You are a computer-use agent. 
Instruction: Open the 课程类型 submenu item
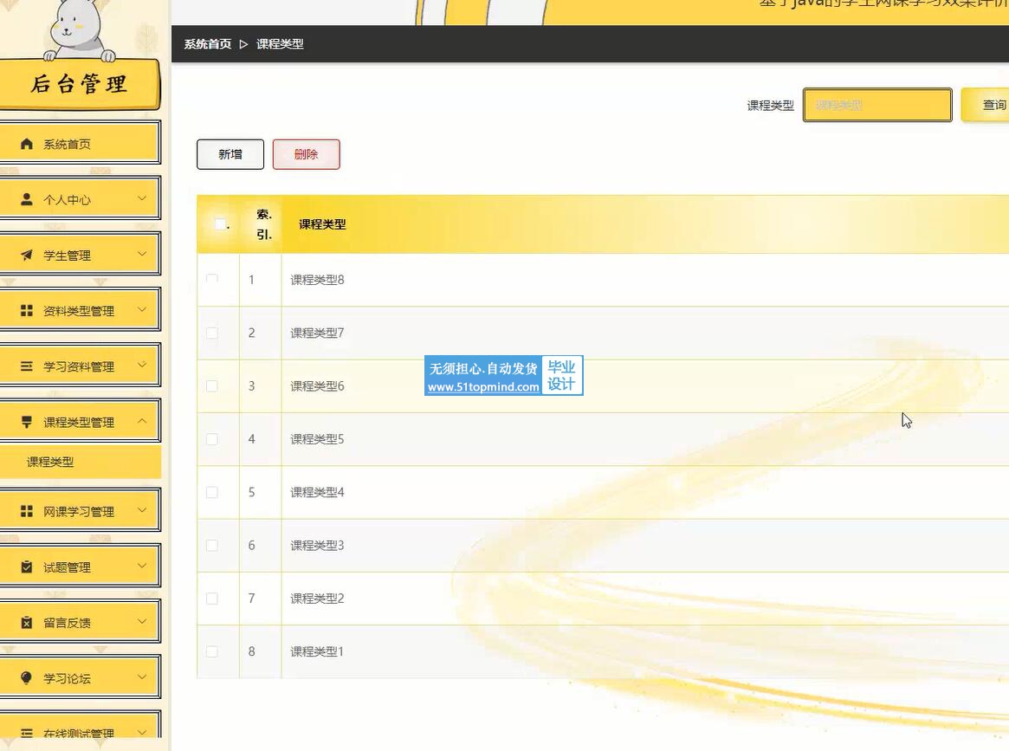click(x=80, y=462)
